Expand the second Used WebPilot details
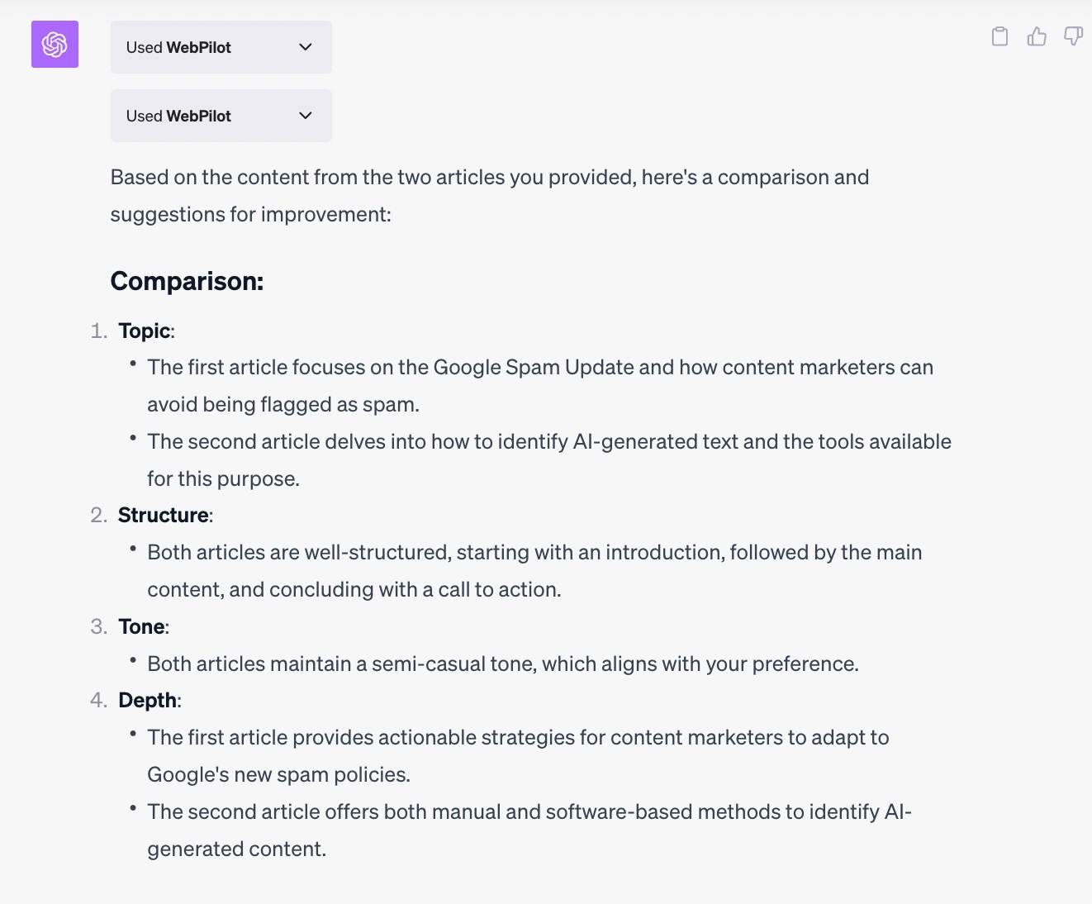 (221, 116)
